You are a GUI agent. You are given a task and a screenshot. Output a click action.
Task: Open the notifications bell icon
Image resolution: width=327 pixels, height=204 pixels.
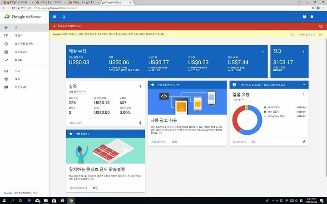pos(312,17)
